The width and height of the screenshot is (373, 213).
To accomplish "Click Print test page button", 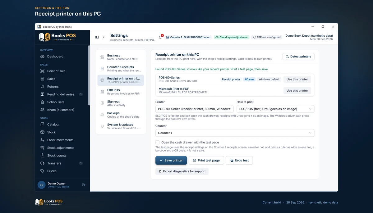I will pos(206,160).
